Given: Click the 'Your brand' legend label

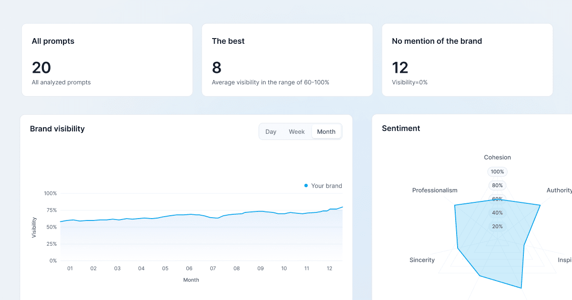Looking at the screenshot, I should [327, 186].
